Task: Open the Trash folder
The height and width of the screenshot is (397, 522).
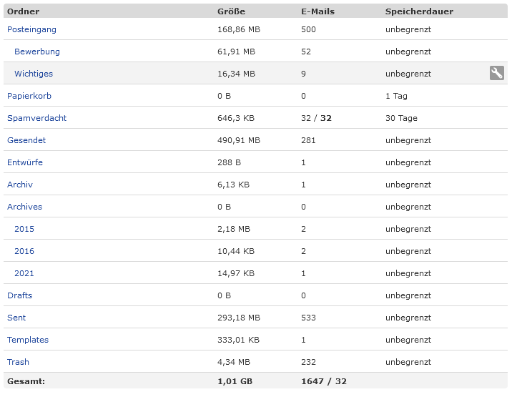Action: [x=18, y=362]
